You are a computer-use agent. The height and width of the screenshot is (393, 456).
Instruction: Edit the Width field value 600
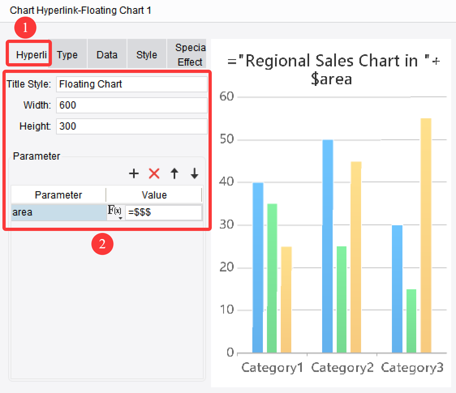pyautogui.click(x=131, y=105)
